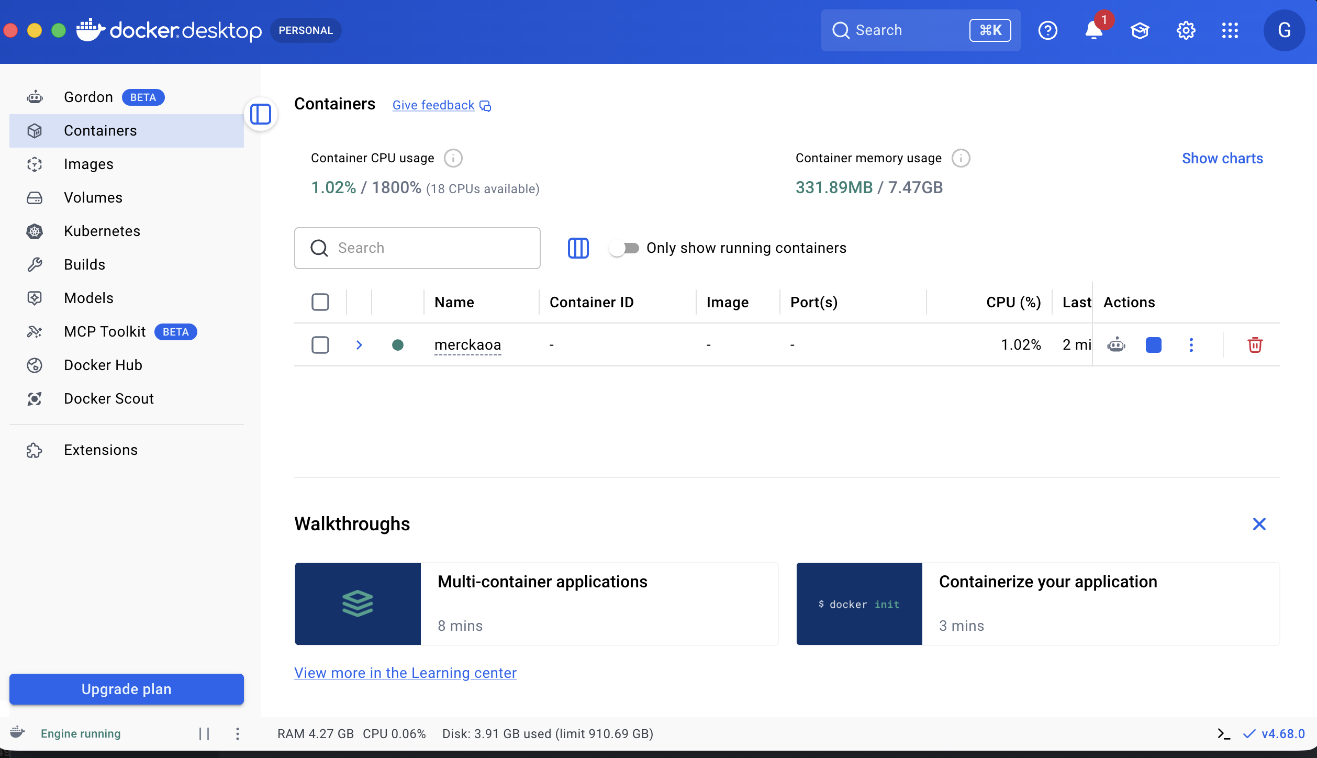Image resolution: width=1317 pixels, height=758 pixels.
Task: Open the merckaoa three-dot actions menu
Action: point(1191,344)
